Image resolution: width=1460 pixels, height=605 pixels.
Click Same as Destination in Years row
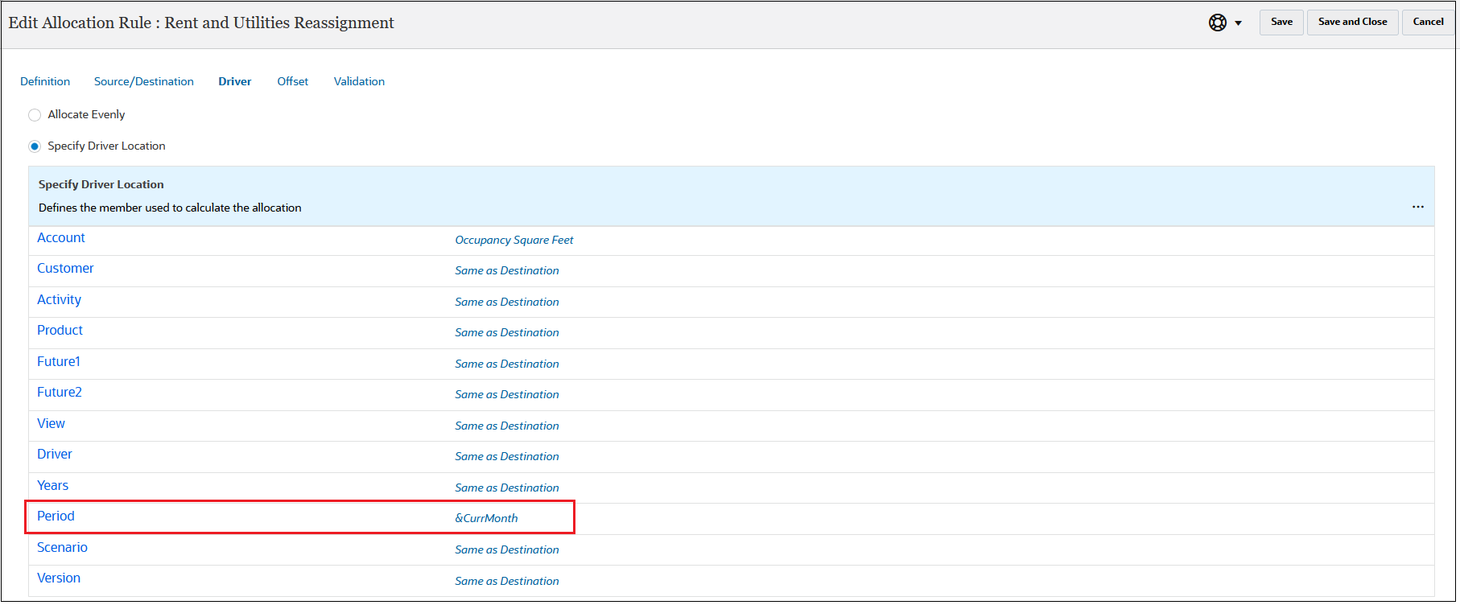[507, 488]
